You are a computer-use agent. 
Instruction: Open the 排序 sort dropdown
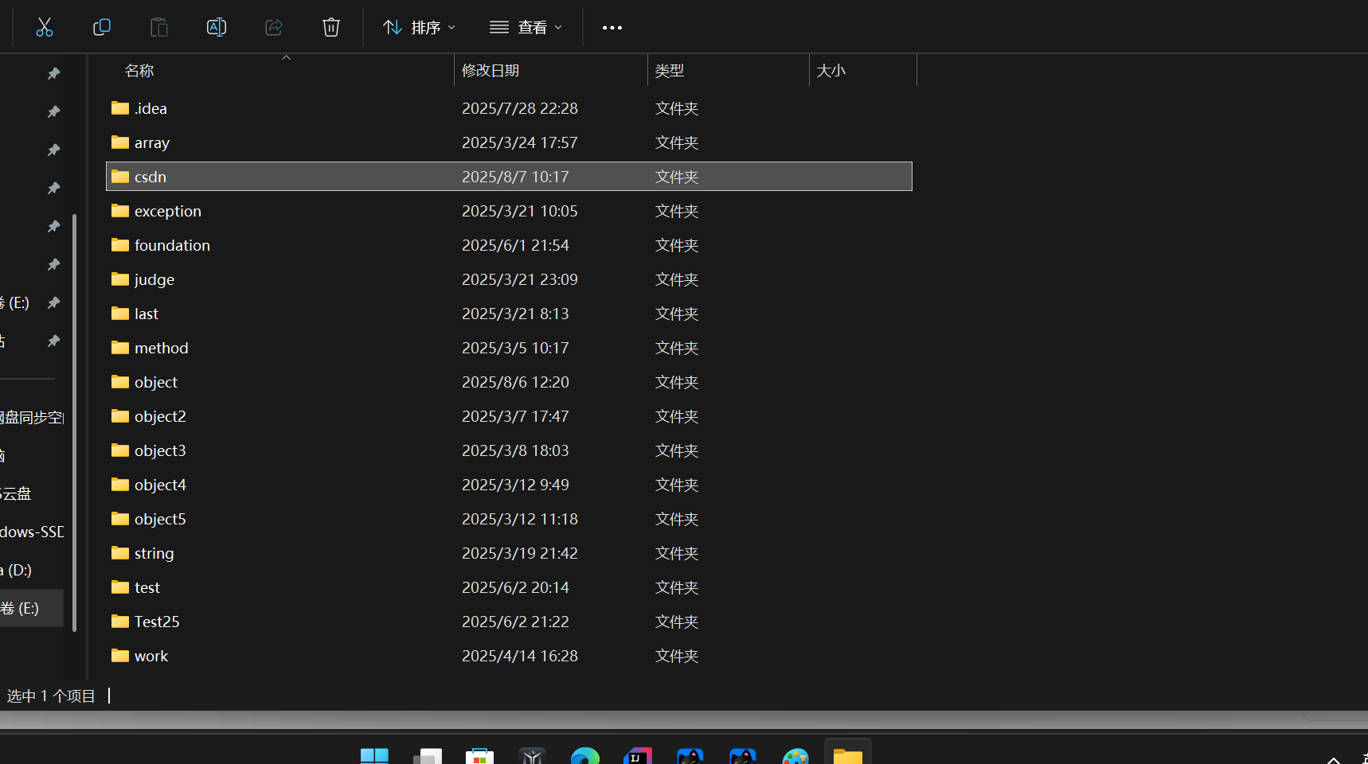click(420, 27)
